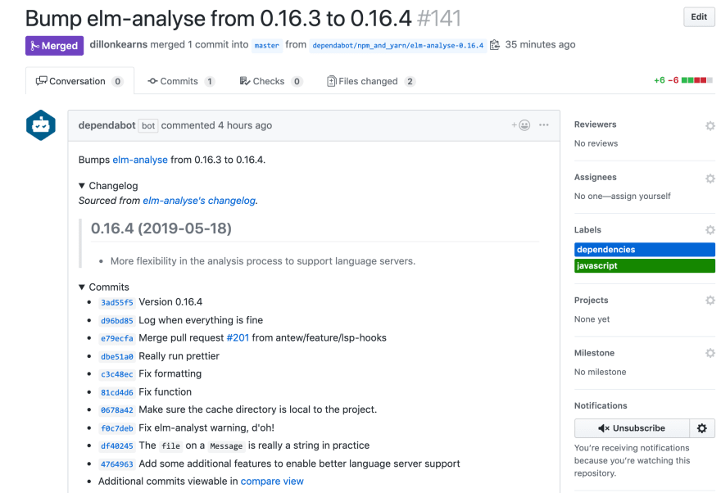The width and height of the screenshot is (721, 493).
Task: Open commit dbe51a0
Action: point(117,356)
